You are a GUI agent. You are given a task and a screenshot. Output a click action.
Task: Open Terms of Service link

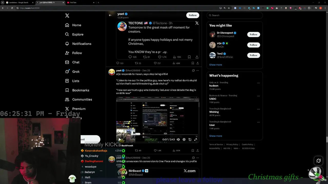pyautogui.click(x=216, y=145)
